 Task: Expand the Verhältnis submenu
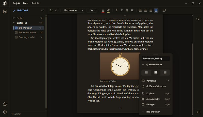coord(156,81)
